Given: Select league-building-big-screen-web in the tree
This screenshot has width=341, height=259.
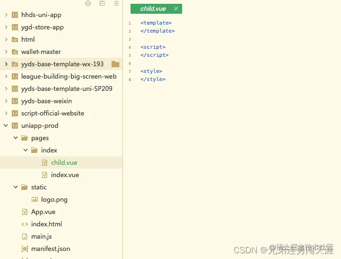Looking at the screenshot, I should point(69,76).
